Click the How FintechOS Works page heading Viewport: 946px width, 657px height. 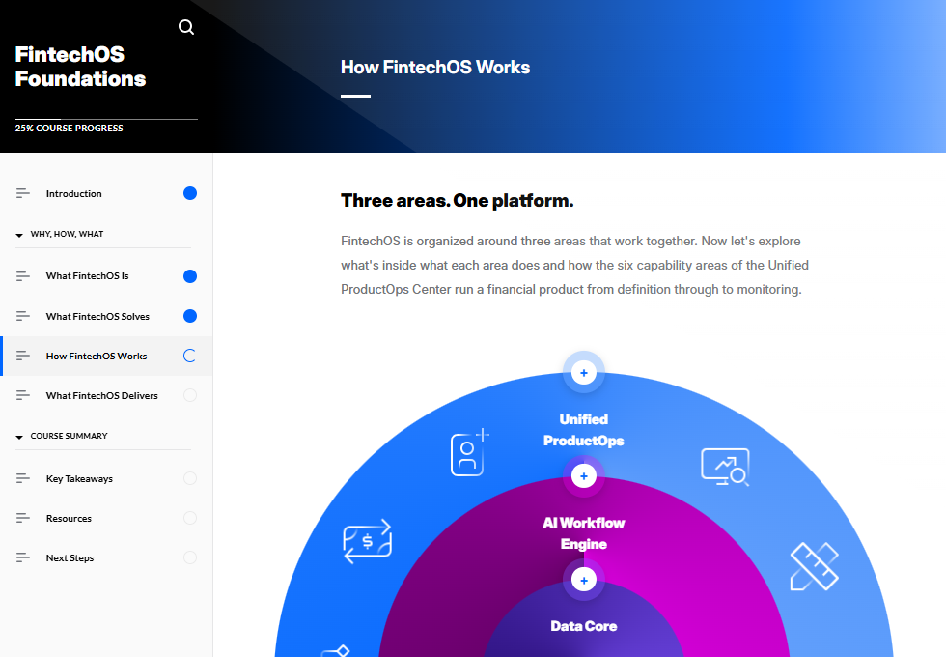click(435, 67)
